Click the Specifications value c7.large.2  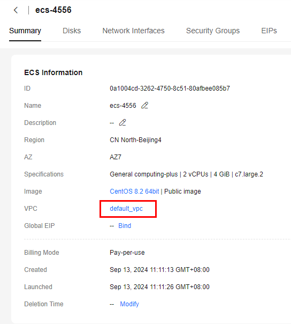pyautogui.click(x=249, y=174)
